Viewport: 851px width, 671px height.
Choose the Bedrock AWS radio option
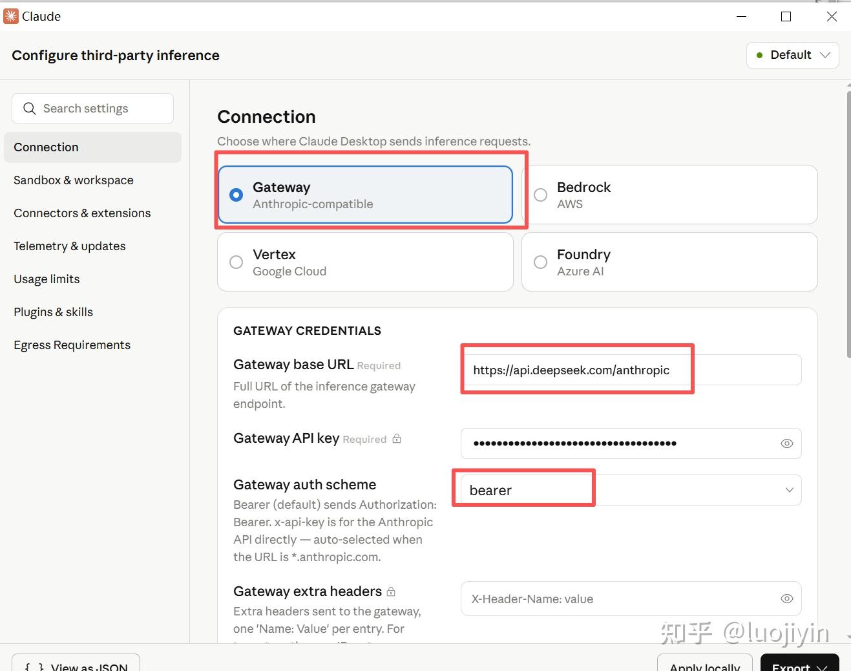click(669, 195)
